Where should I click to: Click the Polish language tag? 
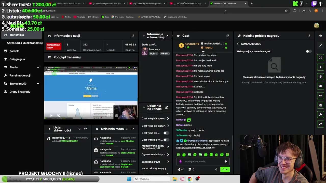coord(154,54)
